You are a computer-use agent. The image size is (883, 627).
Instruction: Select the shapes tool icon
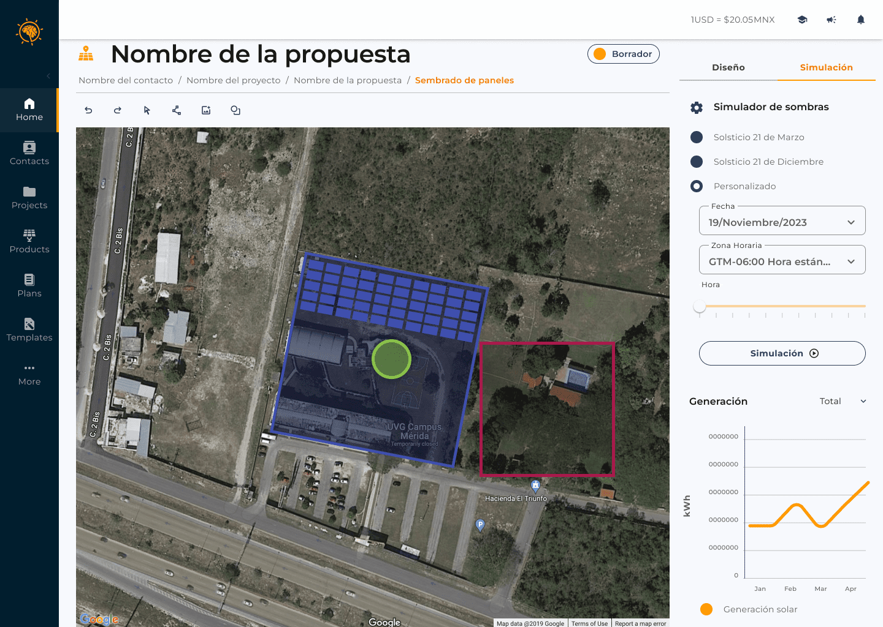point(235,110)
